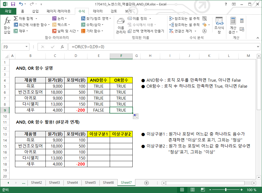Switch to Sheet5 tab
The image size is (262, 193).
(x=90, y=183)
